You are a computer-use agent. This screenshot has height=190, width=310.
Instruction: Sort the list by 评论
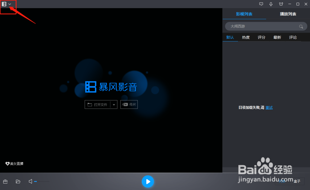(293, 38)
